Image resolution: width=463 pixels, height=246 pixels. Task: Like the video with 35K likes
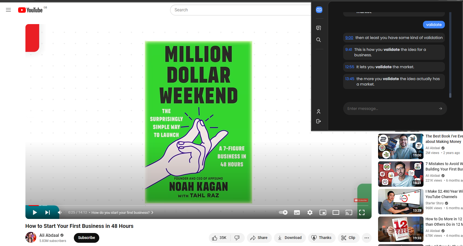click(x=220, y=238)
